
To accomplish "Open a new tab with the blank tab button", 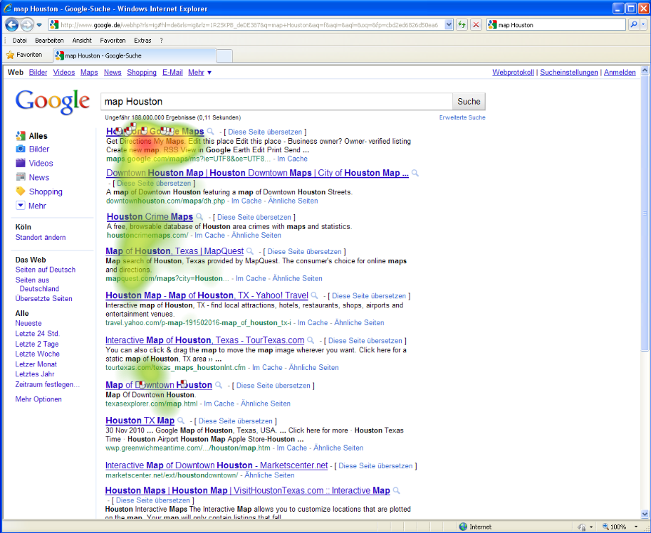I will (224, 56).
